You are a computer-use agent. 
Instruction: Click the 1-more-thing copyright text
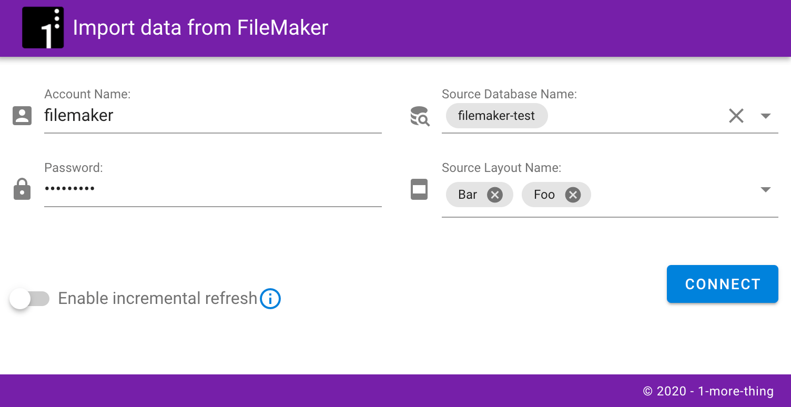tap(708, 391)
